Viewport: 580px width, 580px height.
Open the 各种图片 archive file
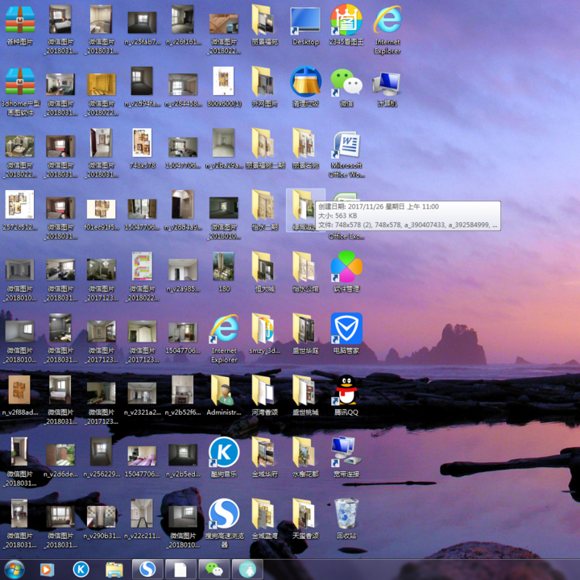coord(20,22)
